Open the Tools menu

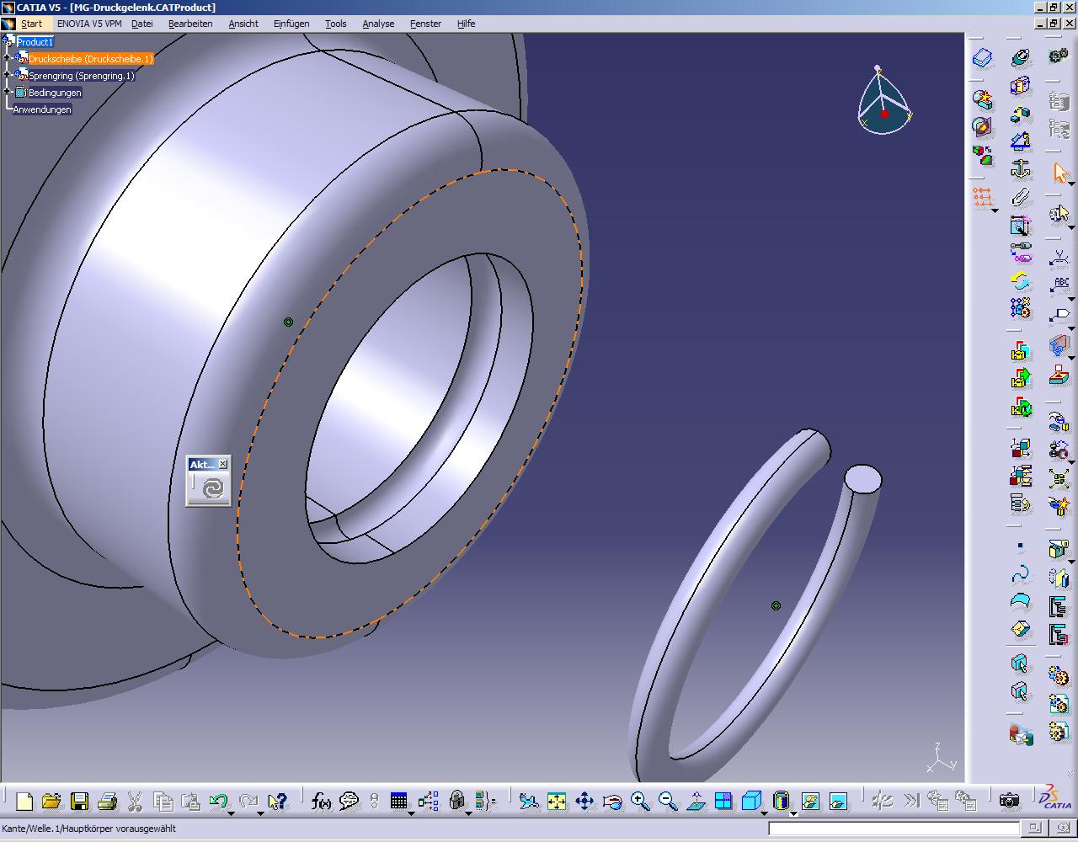click(x=335, y=24)
